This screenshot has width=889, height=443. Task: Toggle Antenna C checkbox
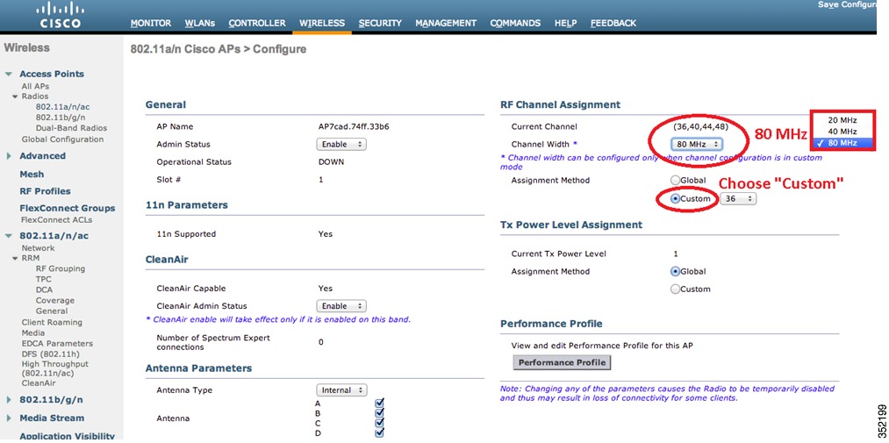click(x=379, y=423)
